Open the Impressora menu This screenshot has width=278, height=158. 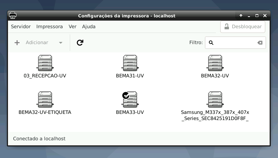(x=49, y=27)
